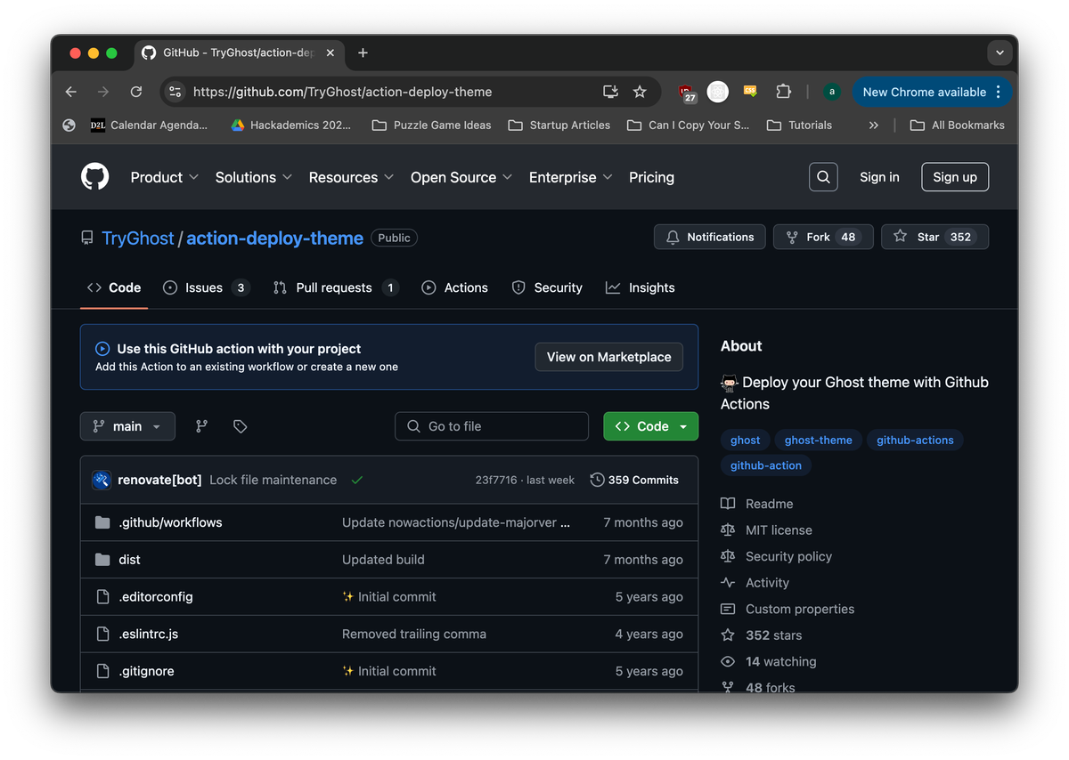View 359 Commits history

coord(634,480)
